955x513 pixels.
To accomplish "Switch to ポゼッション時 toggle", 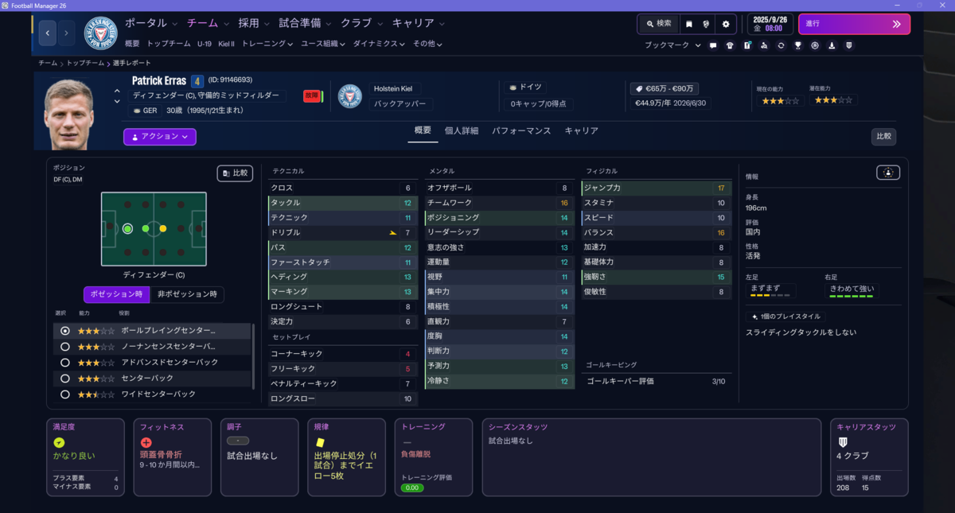I will (x=116, y=294).
